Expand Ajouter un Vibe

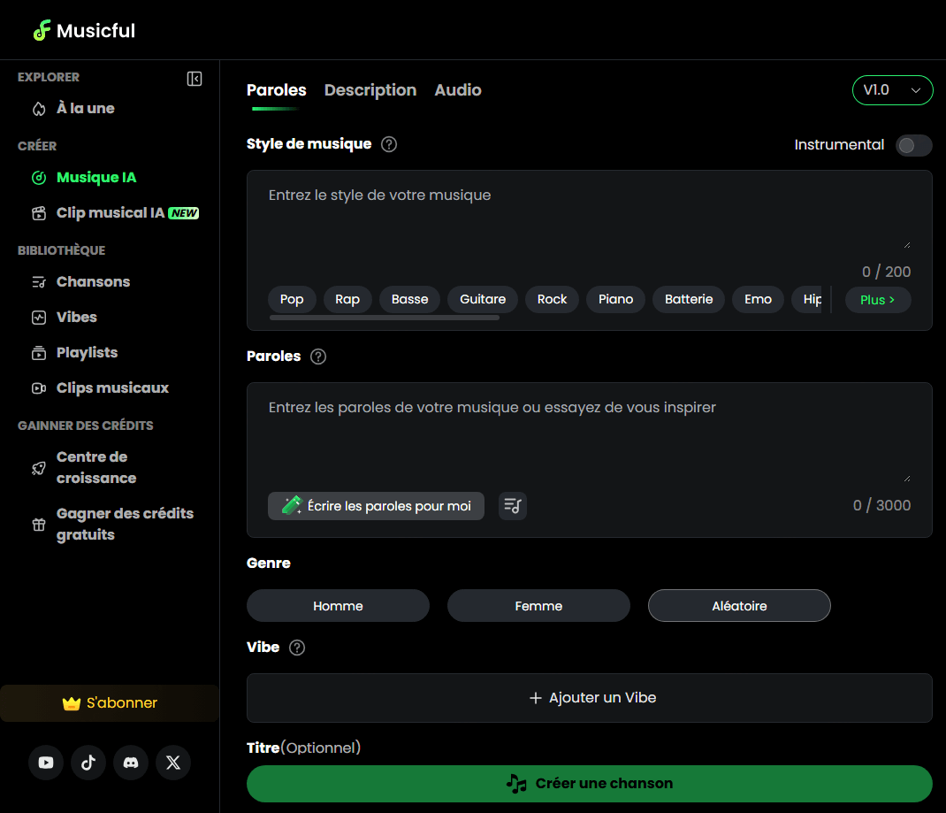pyautogui.click(x=590, y=697)
